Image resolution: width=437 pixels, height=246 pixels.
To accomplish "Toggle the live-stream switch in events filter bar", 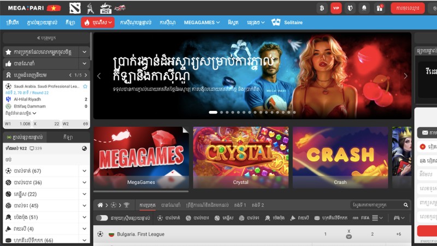I will (102, 218).
